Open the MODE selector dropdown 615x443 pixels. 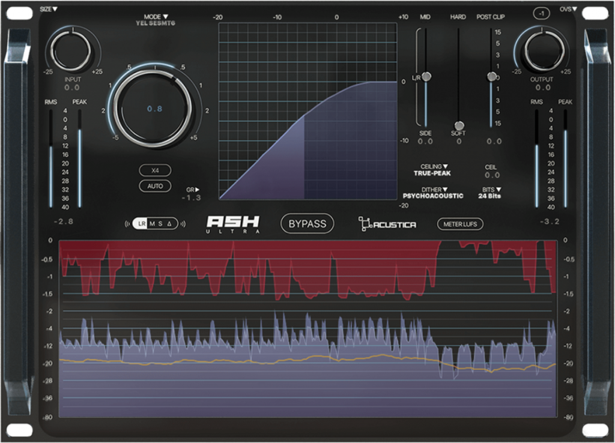point(156,17)
